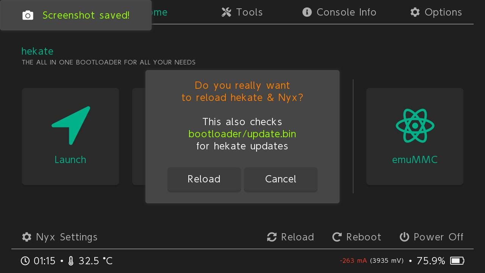Select the Launch arrow icon

(71, 126)
